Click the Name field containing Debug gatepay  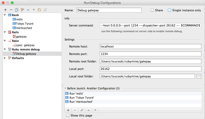(x=109, y=10)
